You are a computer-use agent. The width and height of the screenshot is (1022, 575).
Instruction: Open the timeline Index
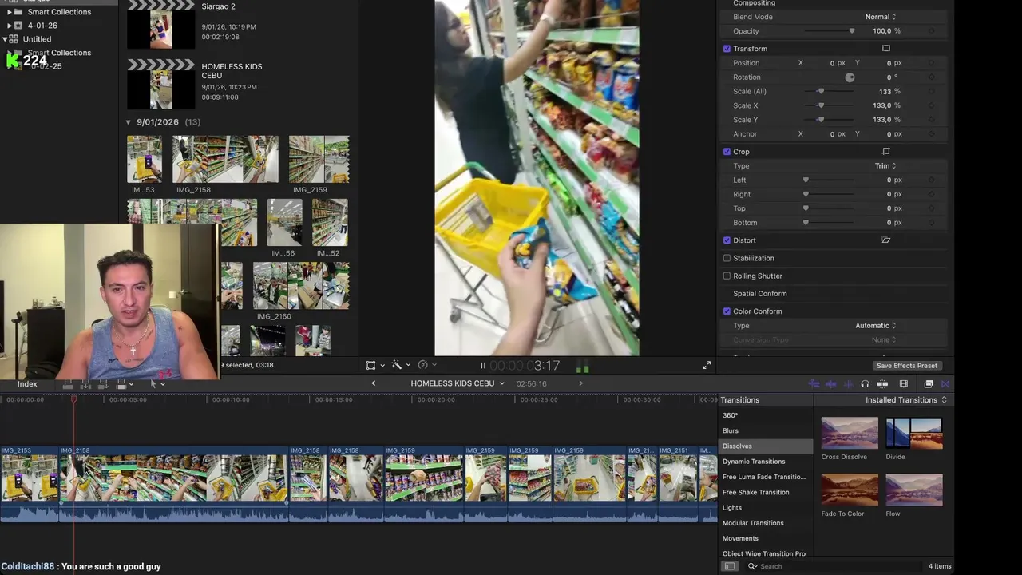[27, 384]
